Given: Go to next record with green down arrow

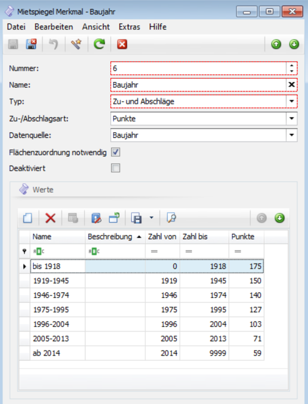Looking at the screenshot, I should pyautogui.click(x=294, y=44).
